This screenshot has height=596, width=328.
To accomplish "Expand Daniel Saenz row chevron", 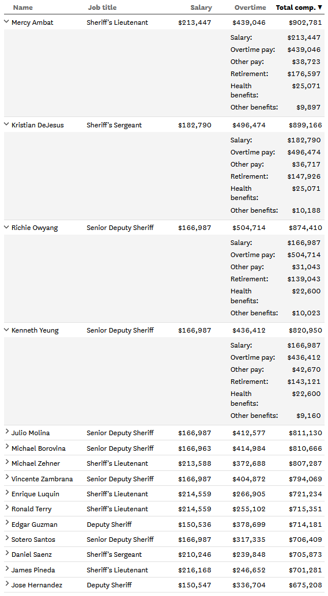I will [7, 553].
